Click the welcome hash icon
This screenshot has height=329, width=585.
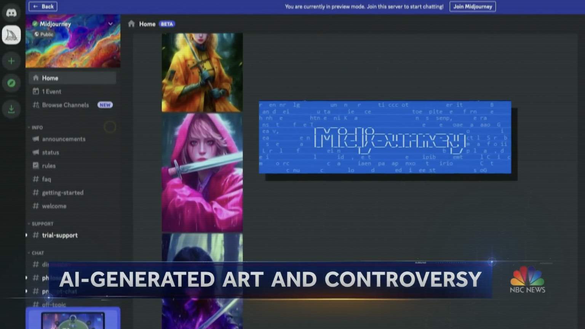36,206
